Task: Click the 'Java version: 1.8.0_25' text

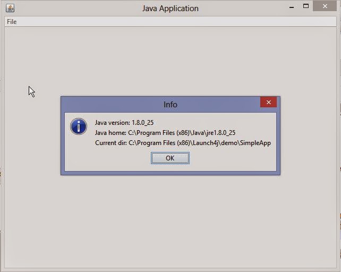Action: 124,123
